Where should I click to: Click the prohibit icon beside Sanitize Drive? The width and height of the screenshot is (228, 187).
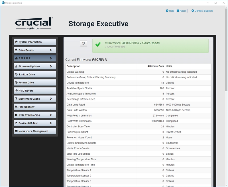(x=16, y=74)
